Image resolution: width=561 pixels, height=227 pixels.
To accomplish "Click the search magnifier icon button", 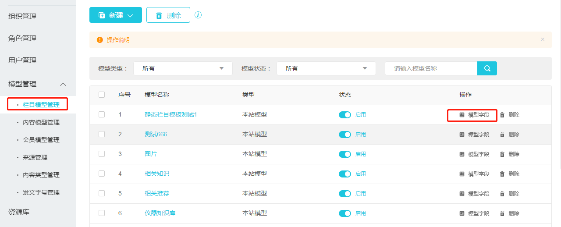I will (x=487, y=68).
